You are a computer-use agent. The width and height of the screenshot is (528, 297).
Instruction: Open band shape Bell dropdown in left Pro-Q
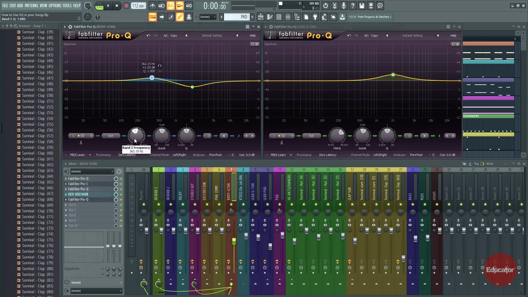tap(111, 136)
